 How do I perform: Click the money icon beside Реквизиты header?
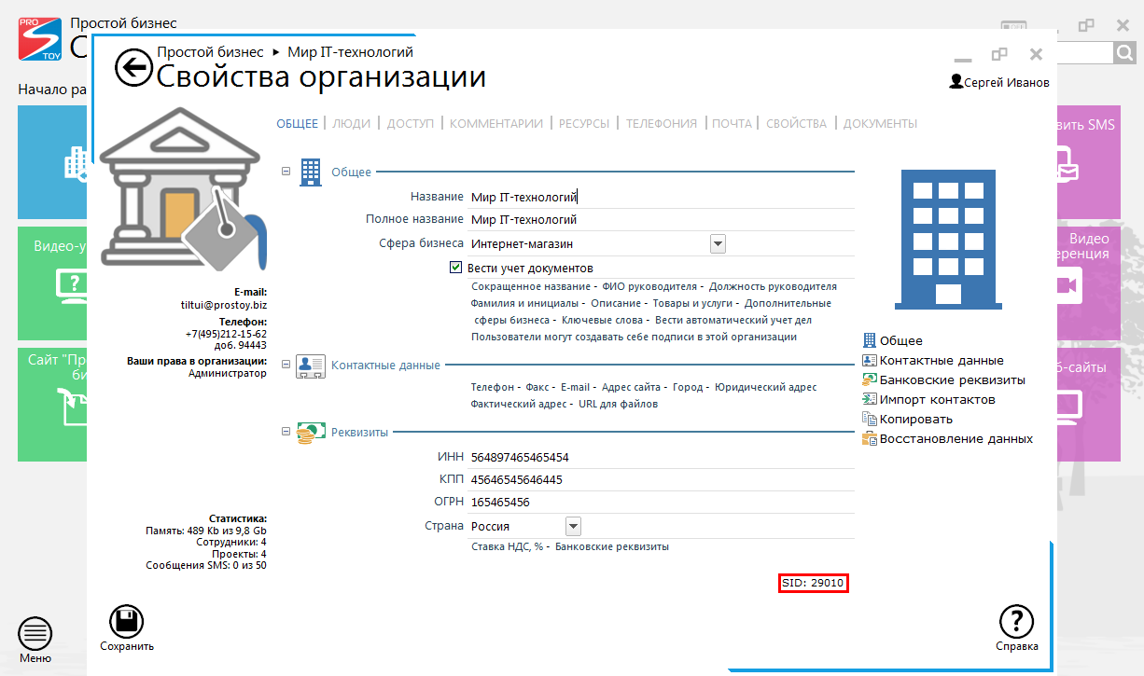pos(311,433)
